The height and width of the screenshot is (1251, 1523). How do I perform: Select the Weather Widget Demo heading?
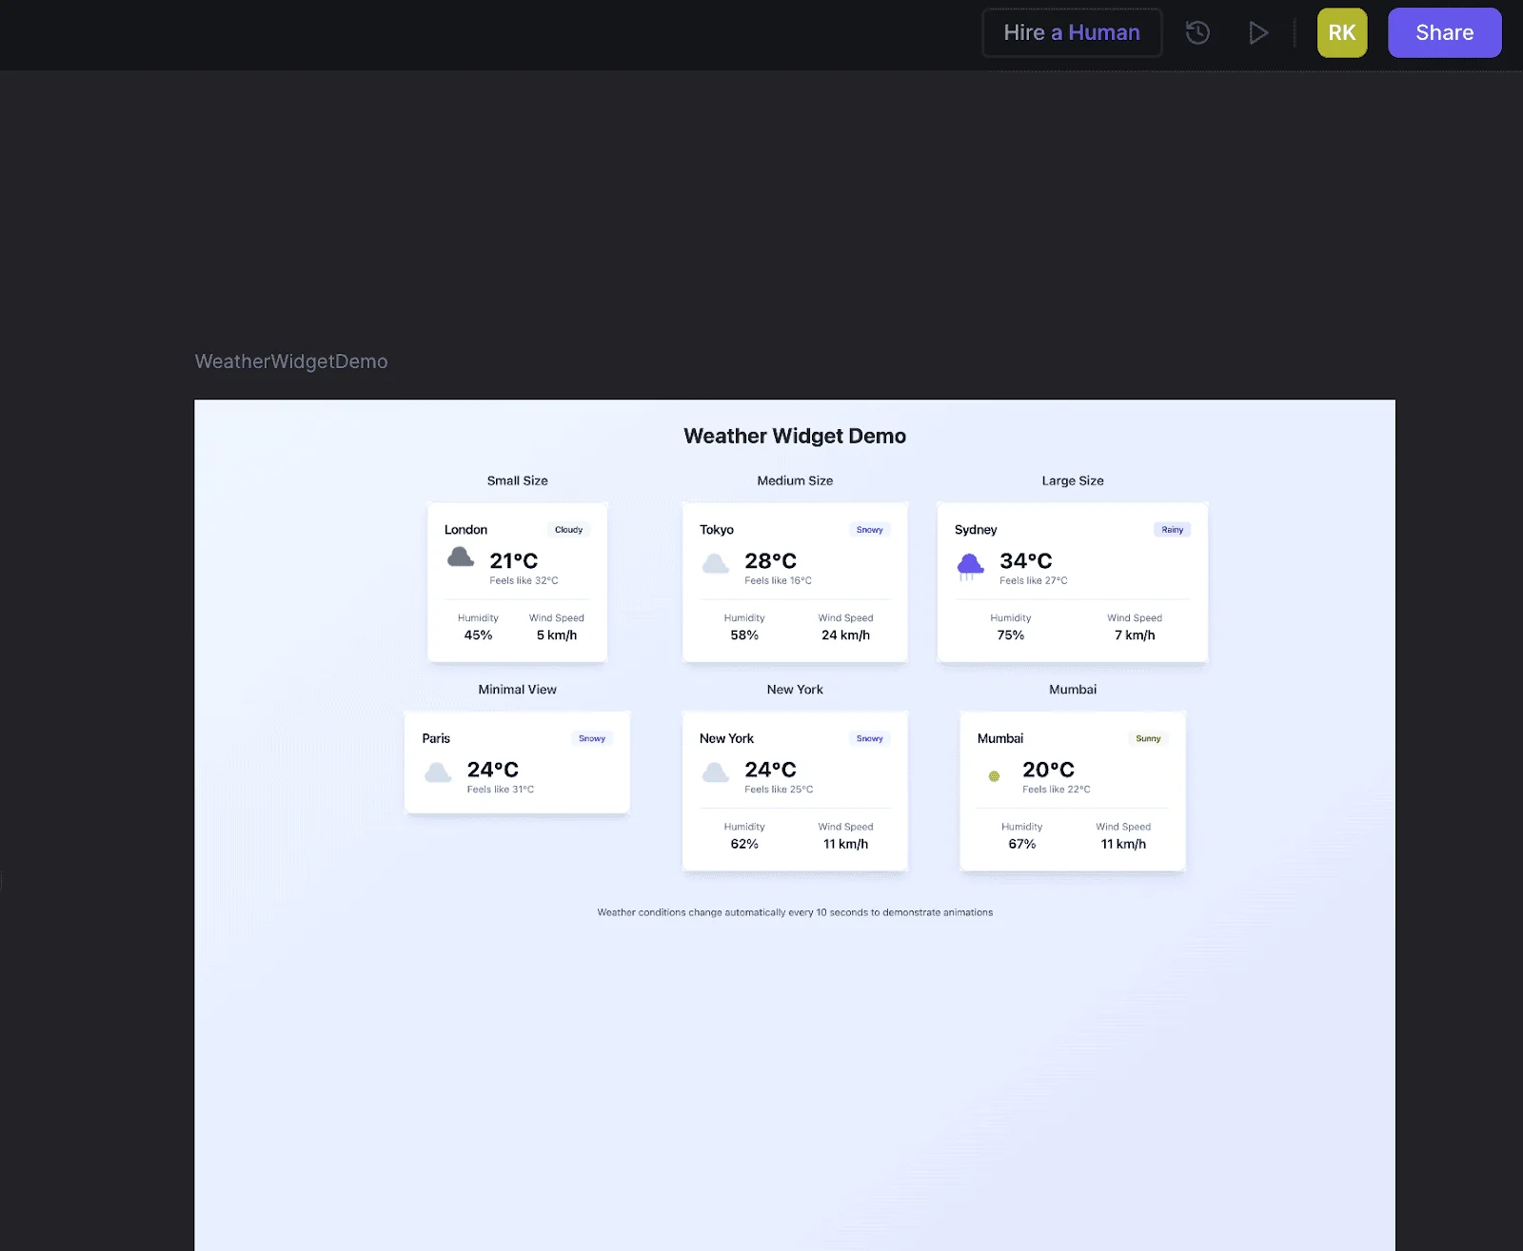795,436
